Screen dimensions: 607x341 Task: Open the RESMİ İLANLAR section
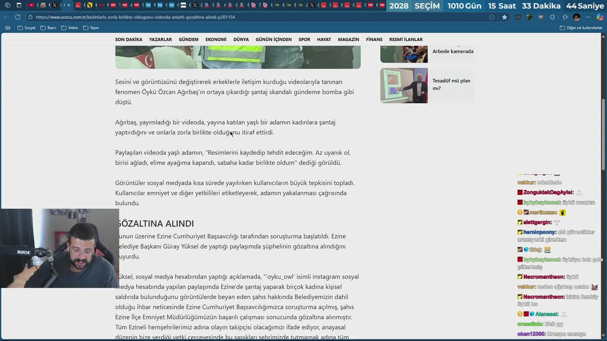pos(406,39)
